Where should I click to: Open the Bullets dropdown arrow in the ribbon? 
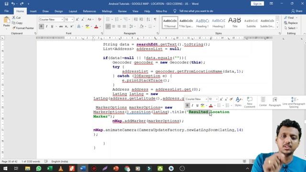[112, 20]
